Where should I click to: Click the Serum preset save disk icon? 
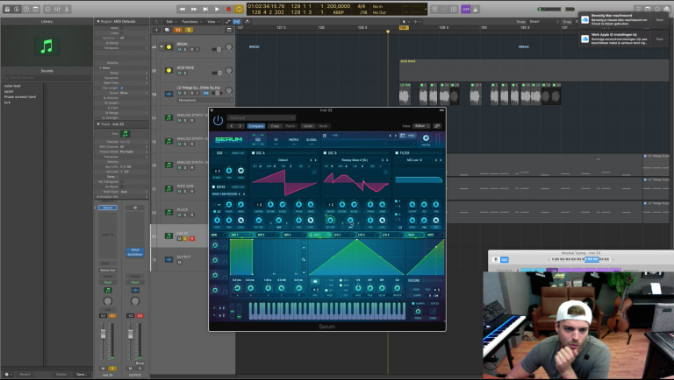tap(325, 136)
